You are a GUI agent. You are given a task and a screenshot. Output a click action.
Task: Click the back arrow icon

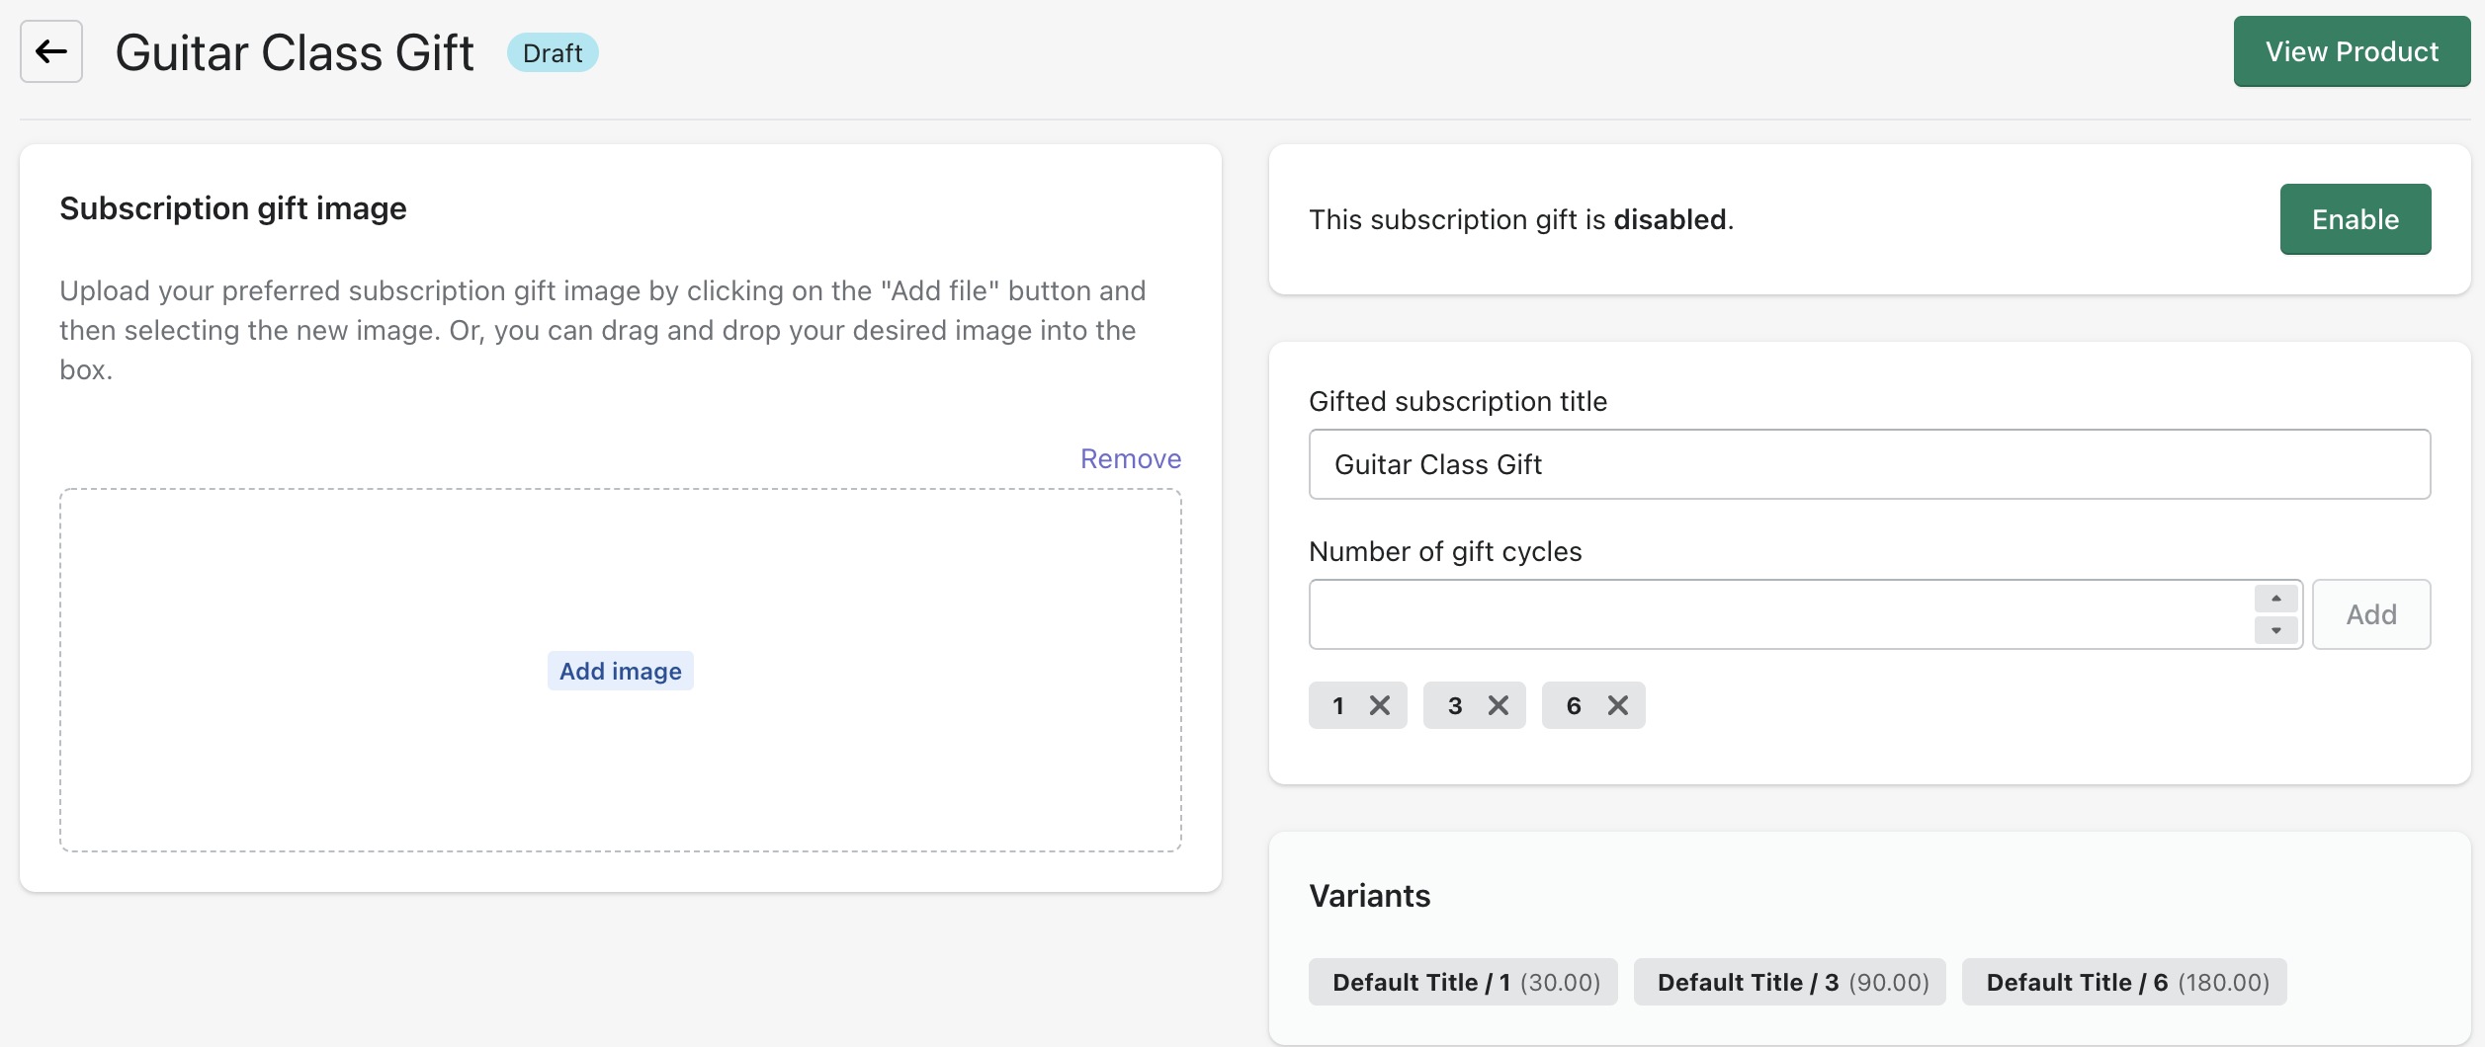pyautogui.click(x=51, y=51)
